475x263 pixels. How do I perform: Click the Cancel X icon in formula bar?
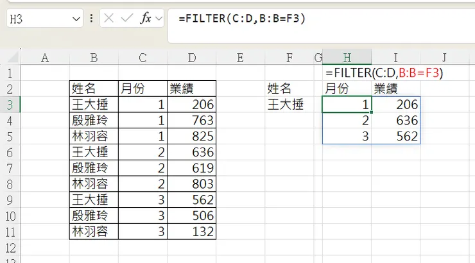[109, 18]
